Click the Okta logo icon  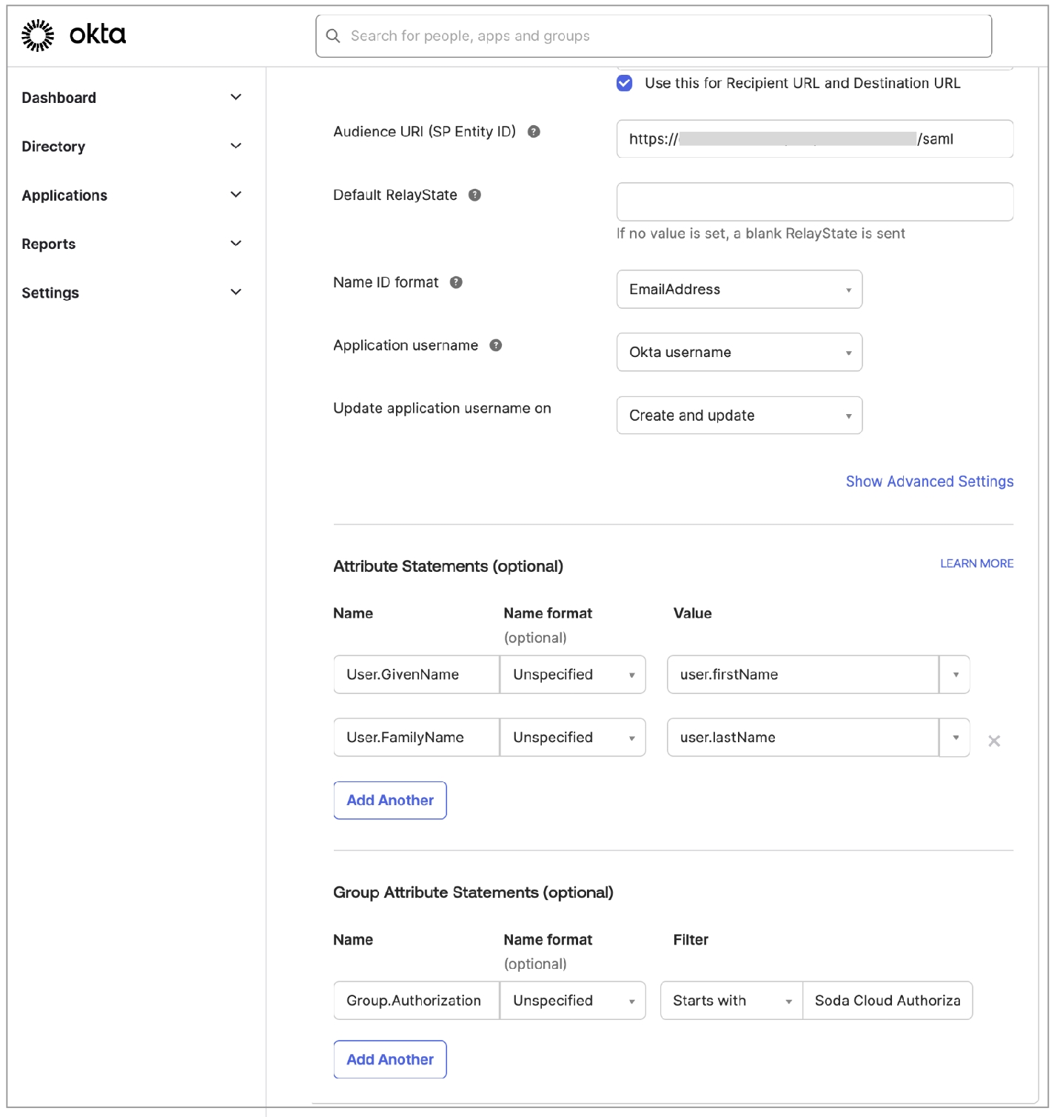(x=38, y=36)
